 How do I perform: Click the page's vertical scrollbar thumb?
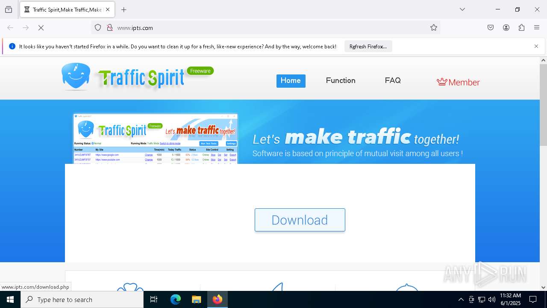tap(543, 105)
